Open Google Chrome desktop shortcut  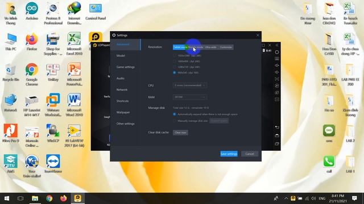32,74
